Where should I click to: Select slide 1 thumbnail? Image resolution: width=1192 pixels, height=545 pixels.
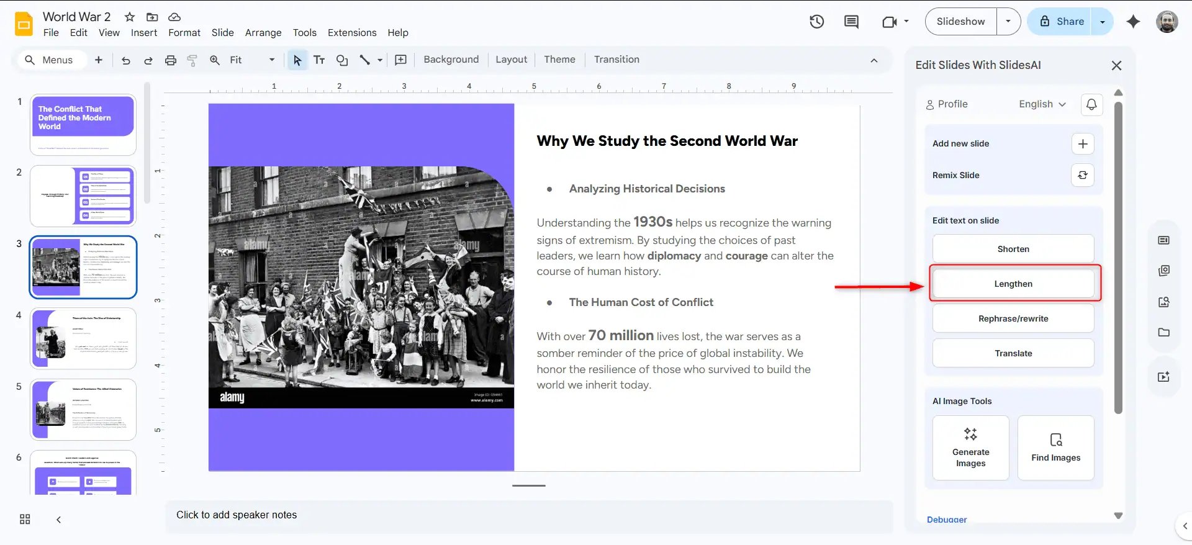(x=83, y=125)
